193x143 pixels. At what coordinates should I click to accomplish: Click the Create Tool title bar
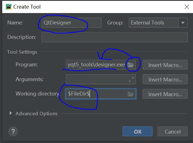[84, 7]
